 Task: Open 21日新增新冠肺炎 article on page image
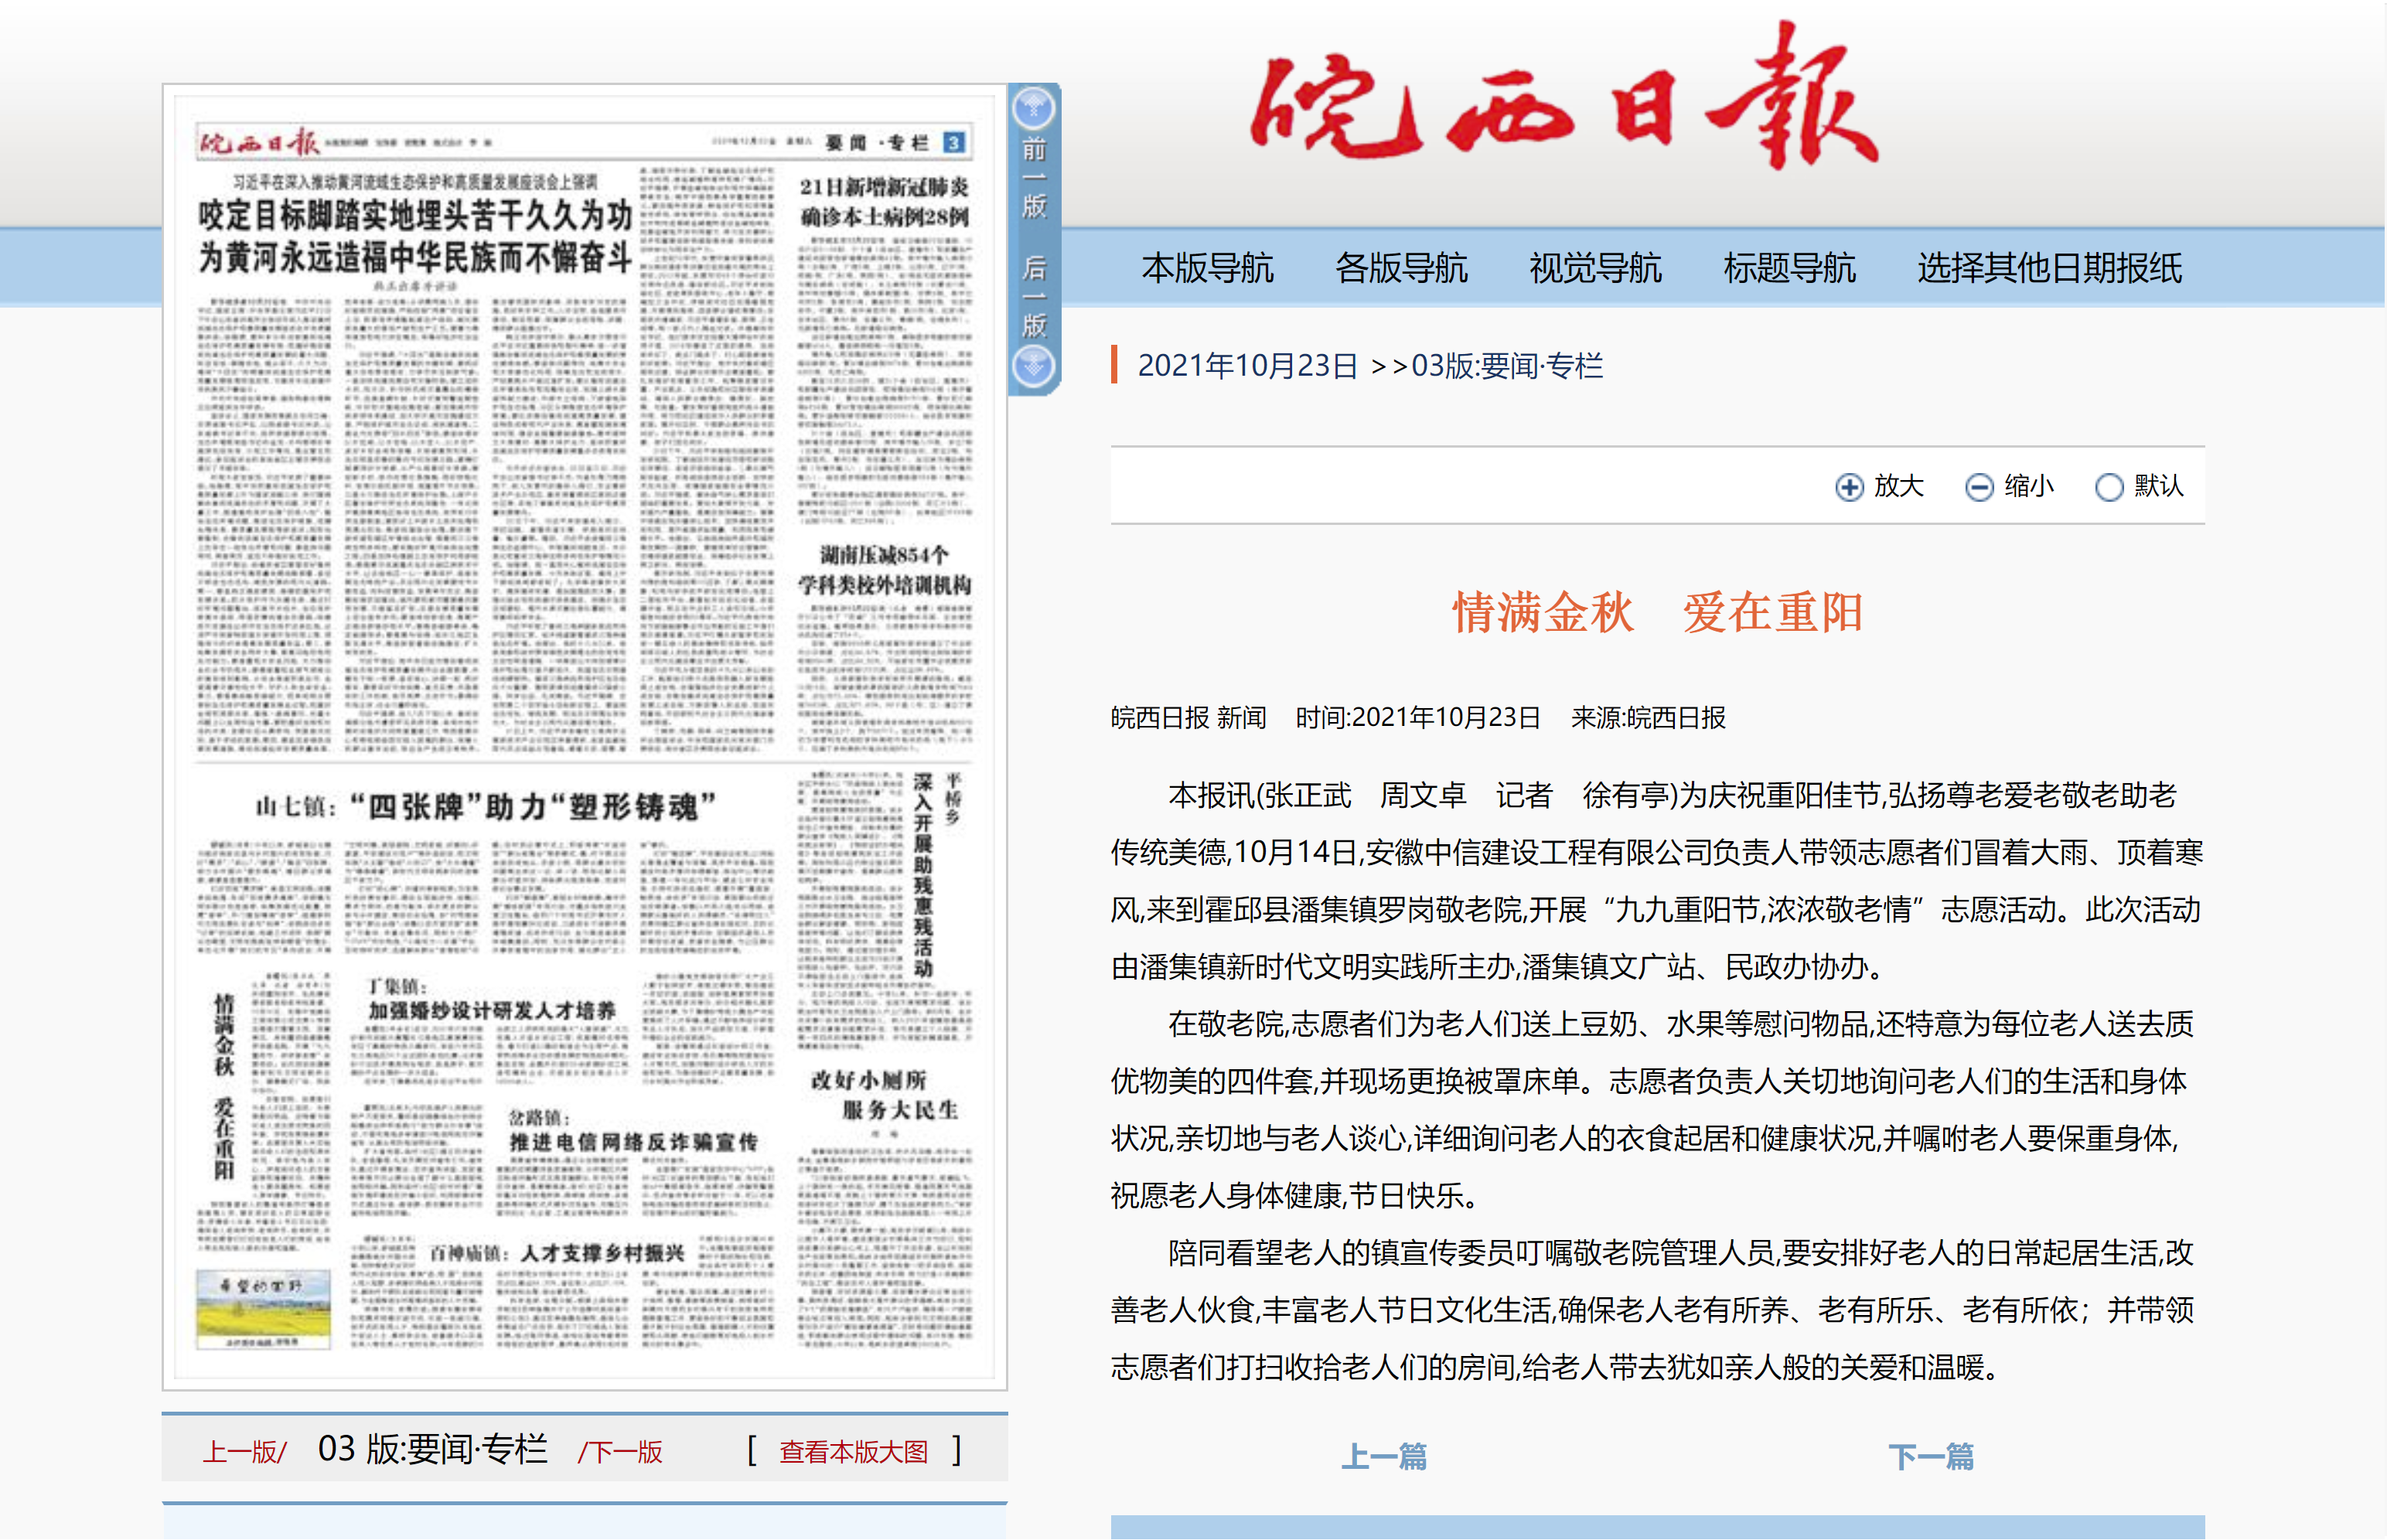[884, 202]
